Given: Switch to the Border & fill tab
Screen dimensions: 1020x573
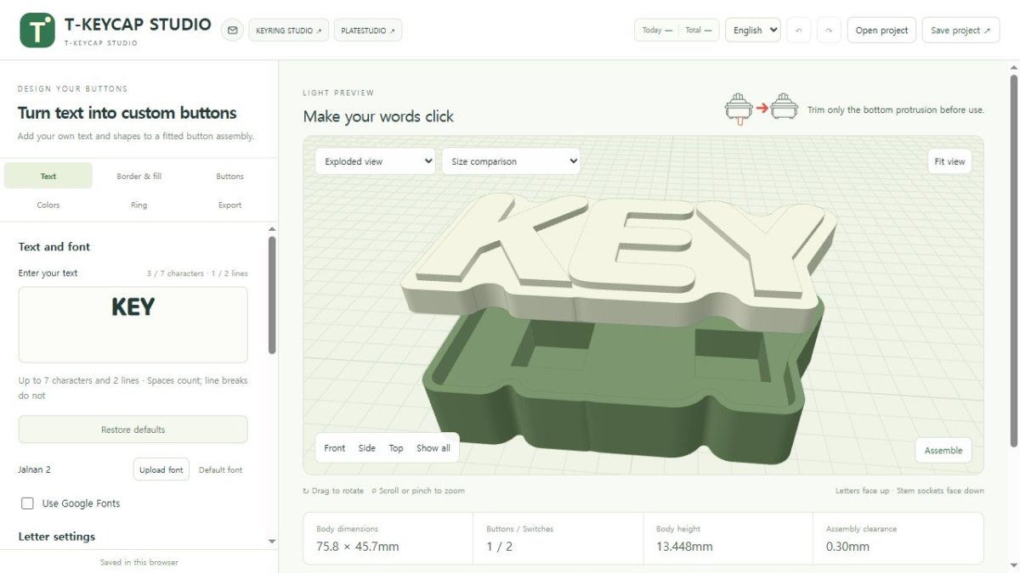Looking at the screenshot, I should click(139, 177).
